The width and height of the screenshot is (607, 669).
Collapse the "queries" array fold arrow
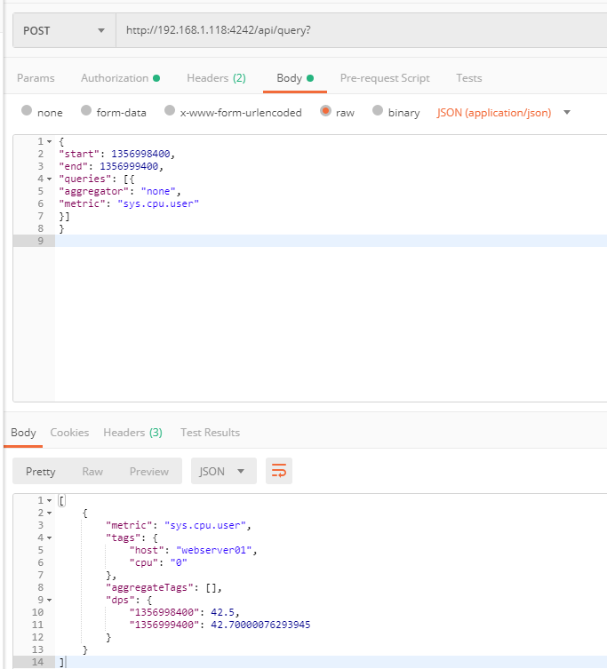(x=49, y=179)
